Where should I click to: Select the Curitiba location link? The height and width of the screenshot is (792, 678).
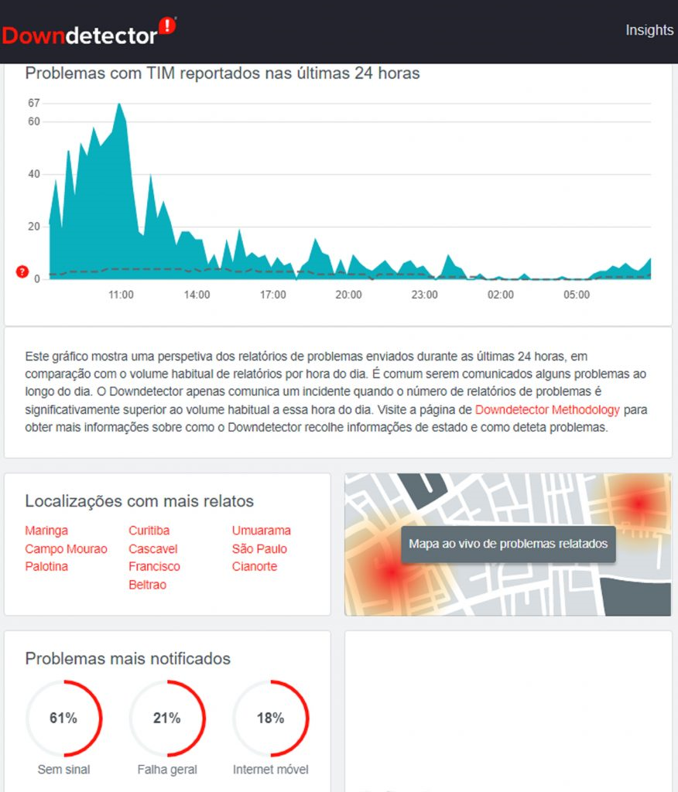(x=149, y=531)
